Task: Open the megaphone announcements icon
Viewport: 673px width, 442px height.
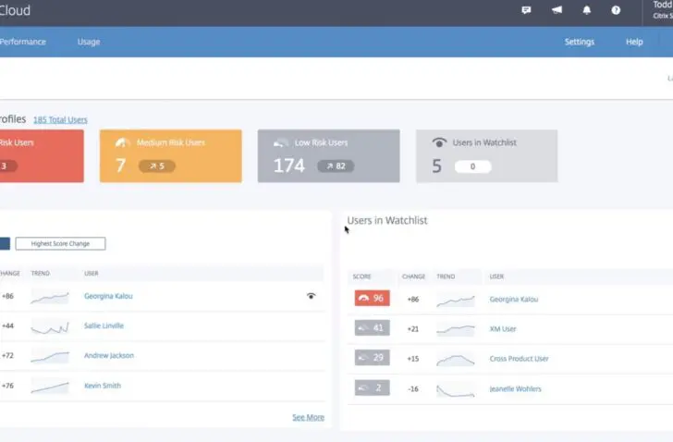Action: coord(557,10)
